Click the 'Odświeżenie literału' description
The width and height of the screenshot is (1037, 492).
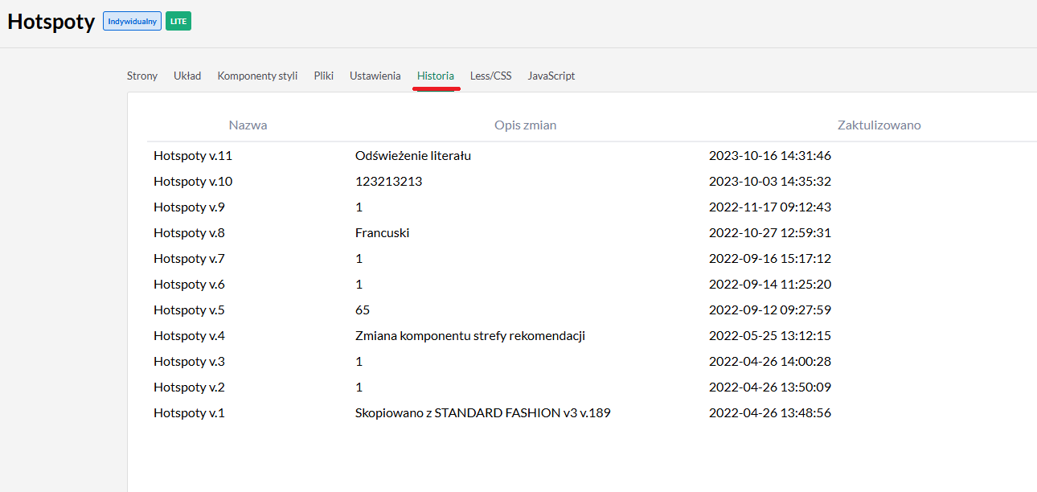(x=413, y=156)
